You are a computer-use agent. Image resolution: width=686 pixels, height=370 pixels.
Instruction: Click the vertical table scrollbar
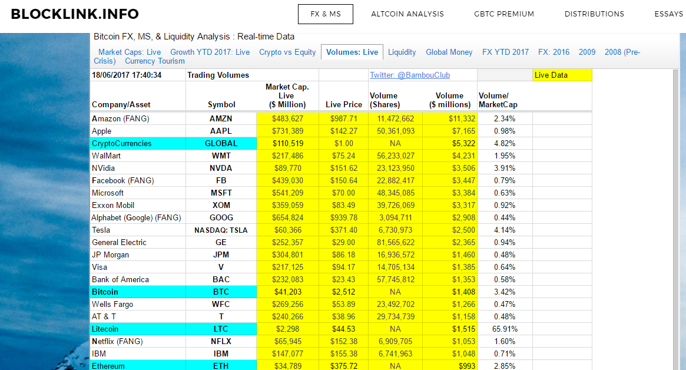click(x=676, y=219)
